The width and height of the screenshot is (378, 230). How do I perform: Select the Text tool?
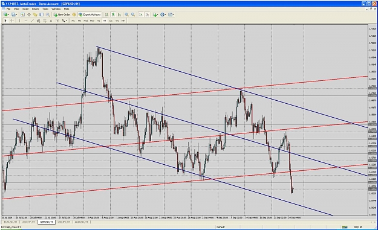point(51,21)
